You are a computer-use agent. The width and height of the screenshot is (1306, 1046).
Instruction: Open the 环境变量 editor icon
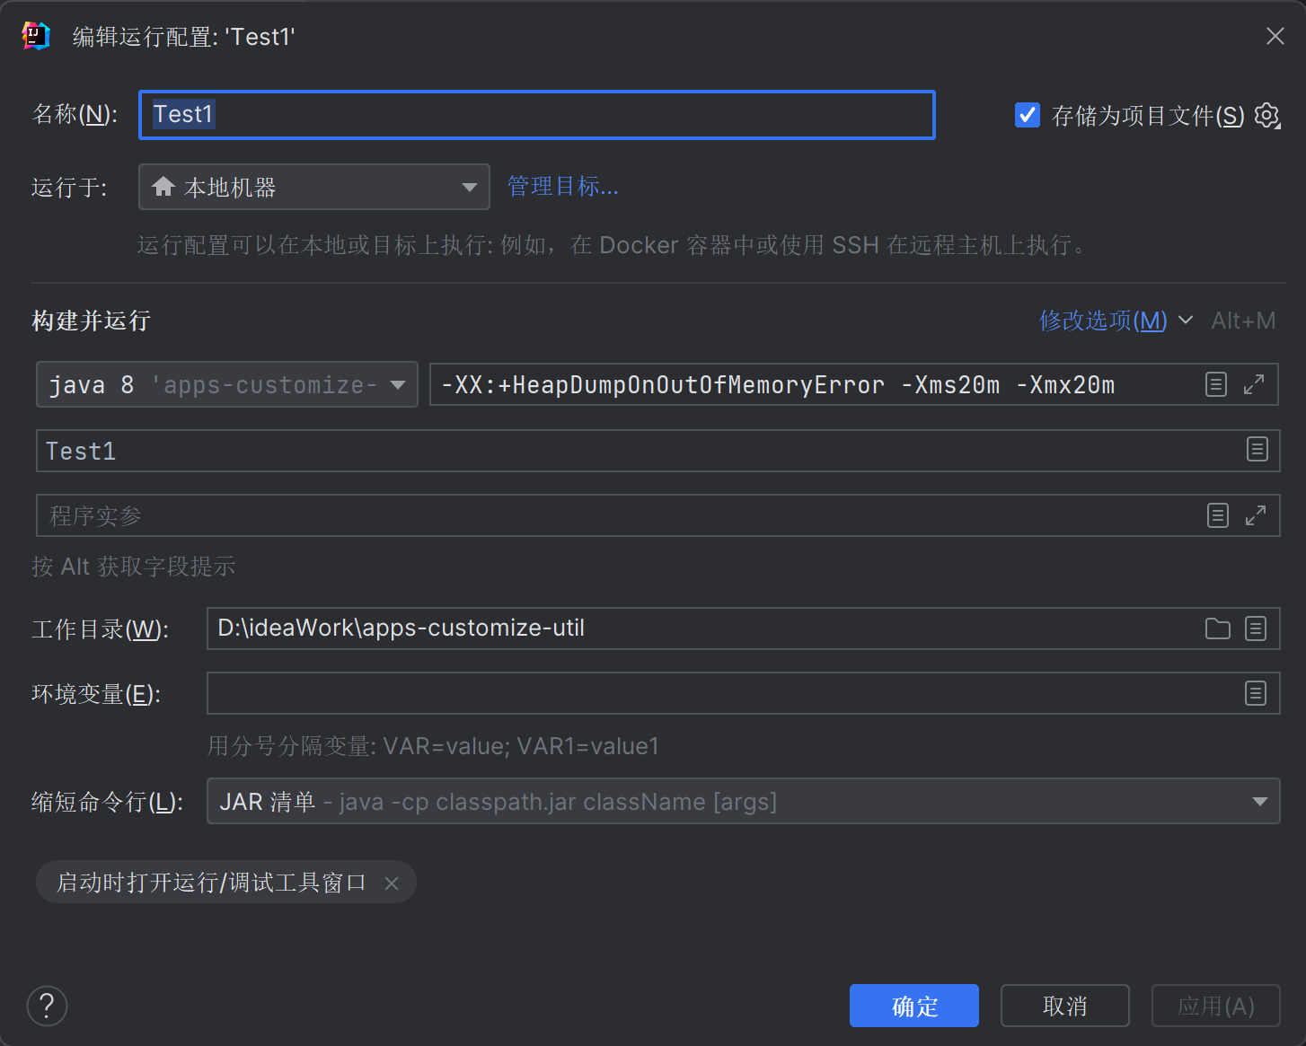pyautogui.click(x=1256, y=693)
